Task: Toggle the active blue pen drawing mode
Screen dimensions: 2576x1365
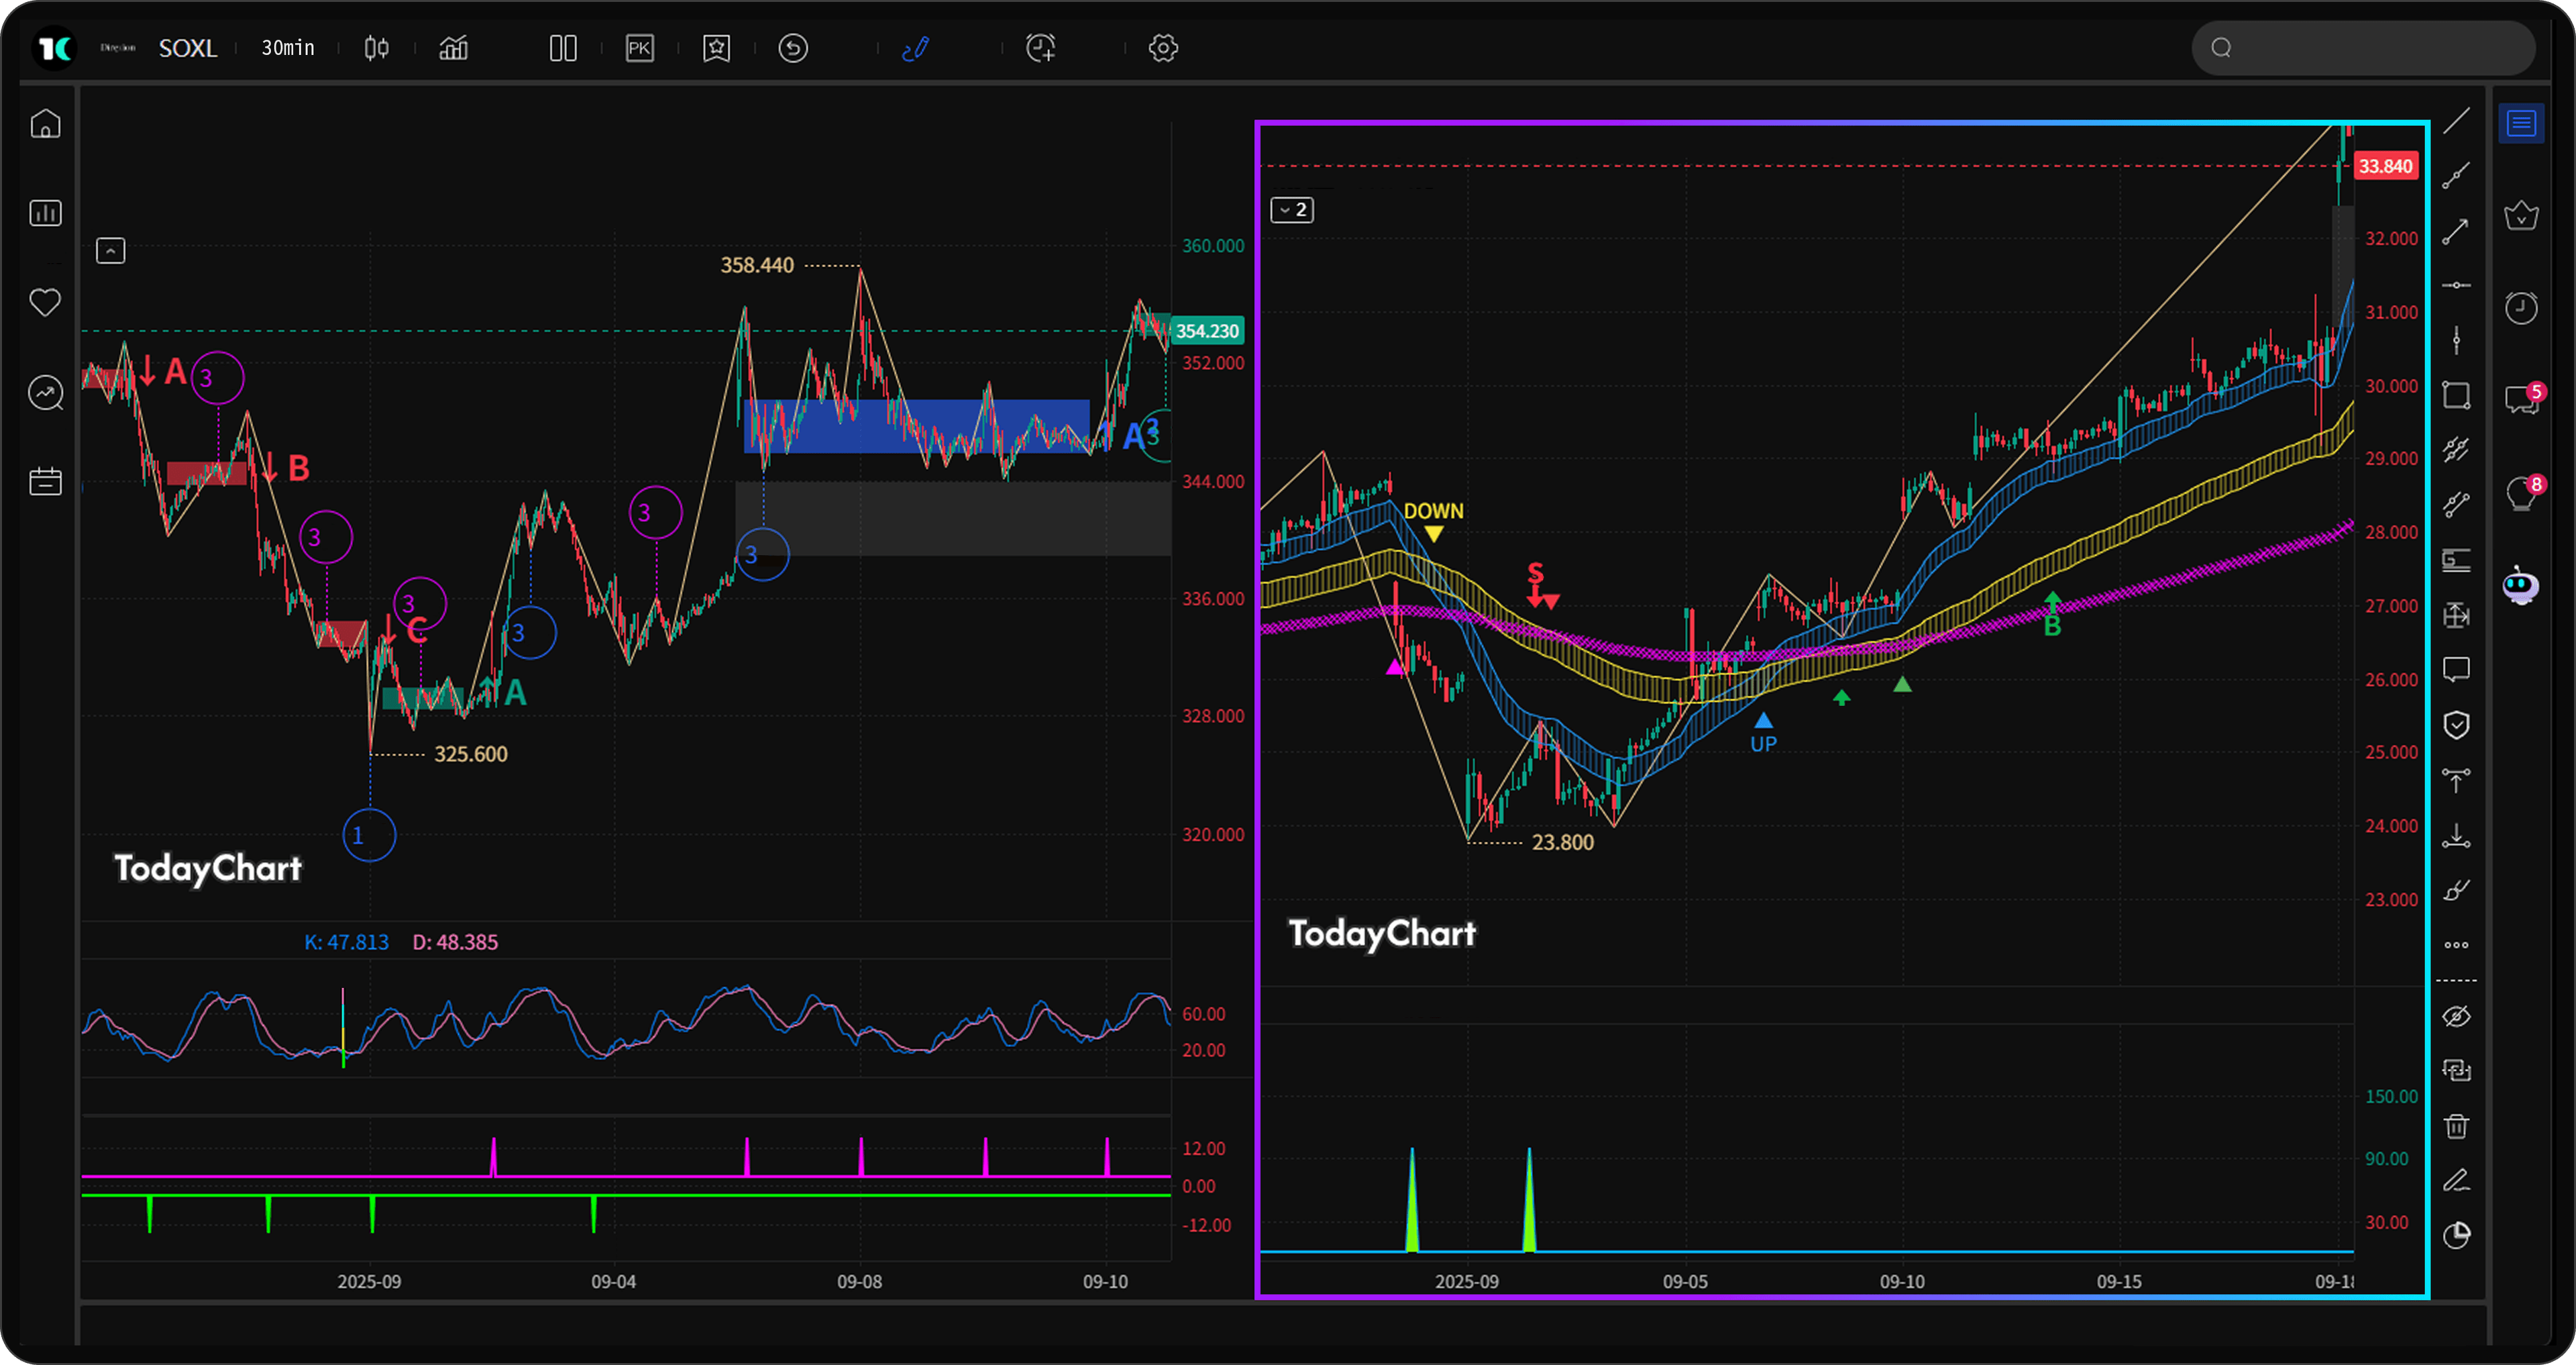Action: (x=915, y=48)
